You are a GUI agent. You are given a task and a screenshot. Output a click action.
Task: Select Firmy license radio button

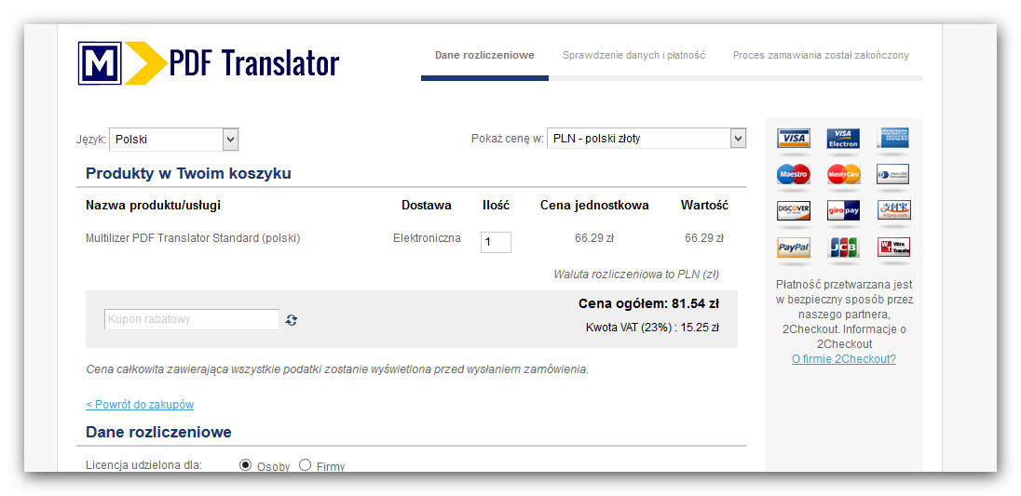[305, 464]
